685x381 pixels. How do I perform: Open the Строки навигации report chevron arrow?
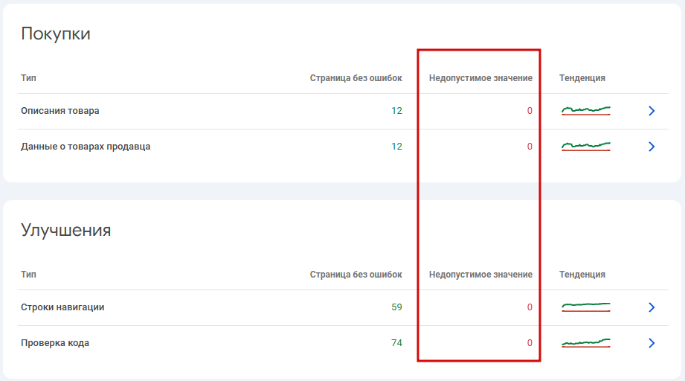tap(652, 307)
